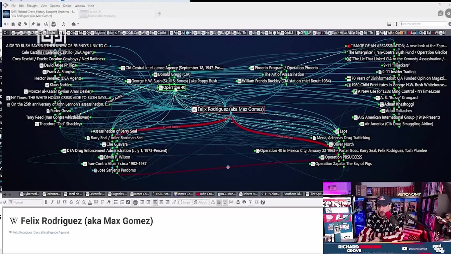
Task: Open the File menu
Action: (x=13, y=6)
